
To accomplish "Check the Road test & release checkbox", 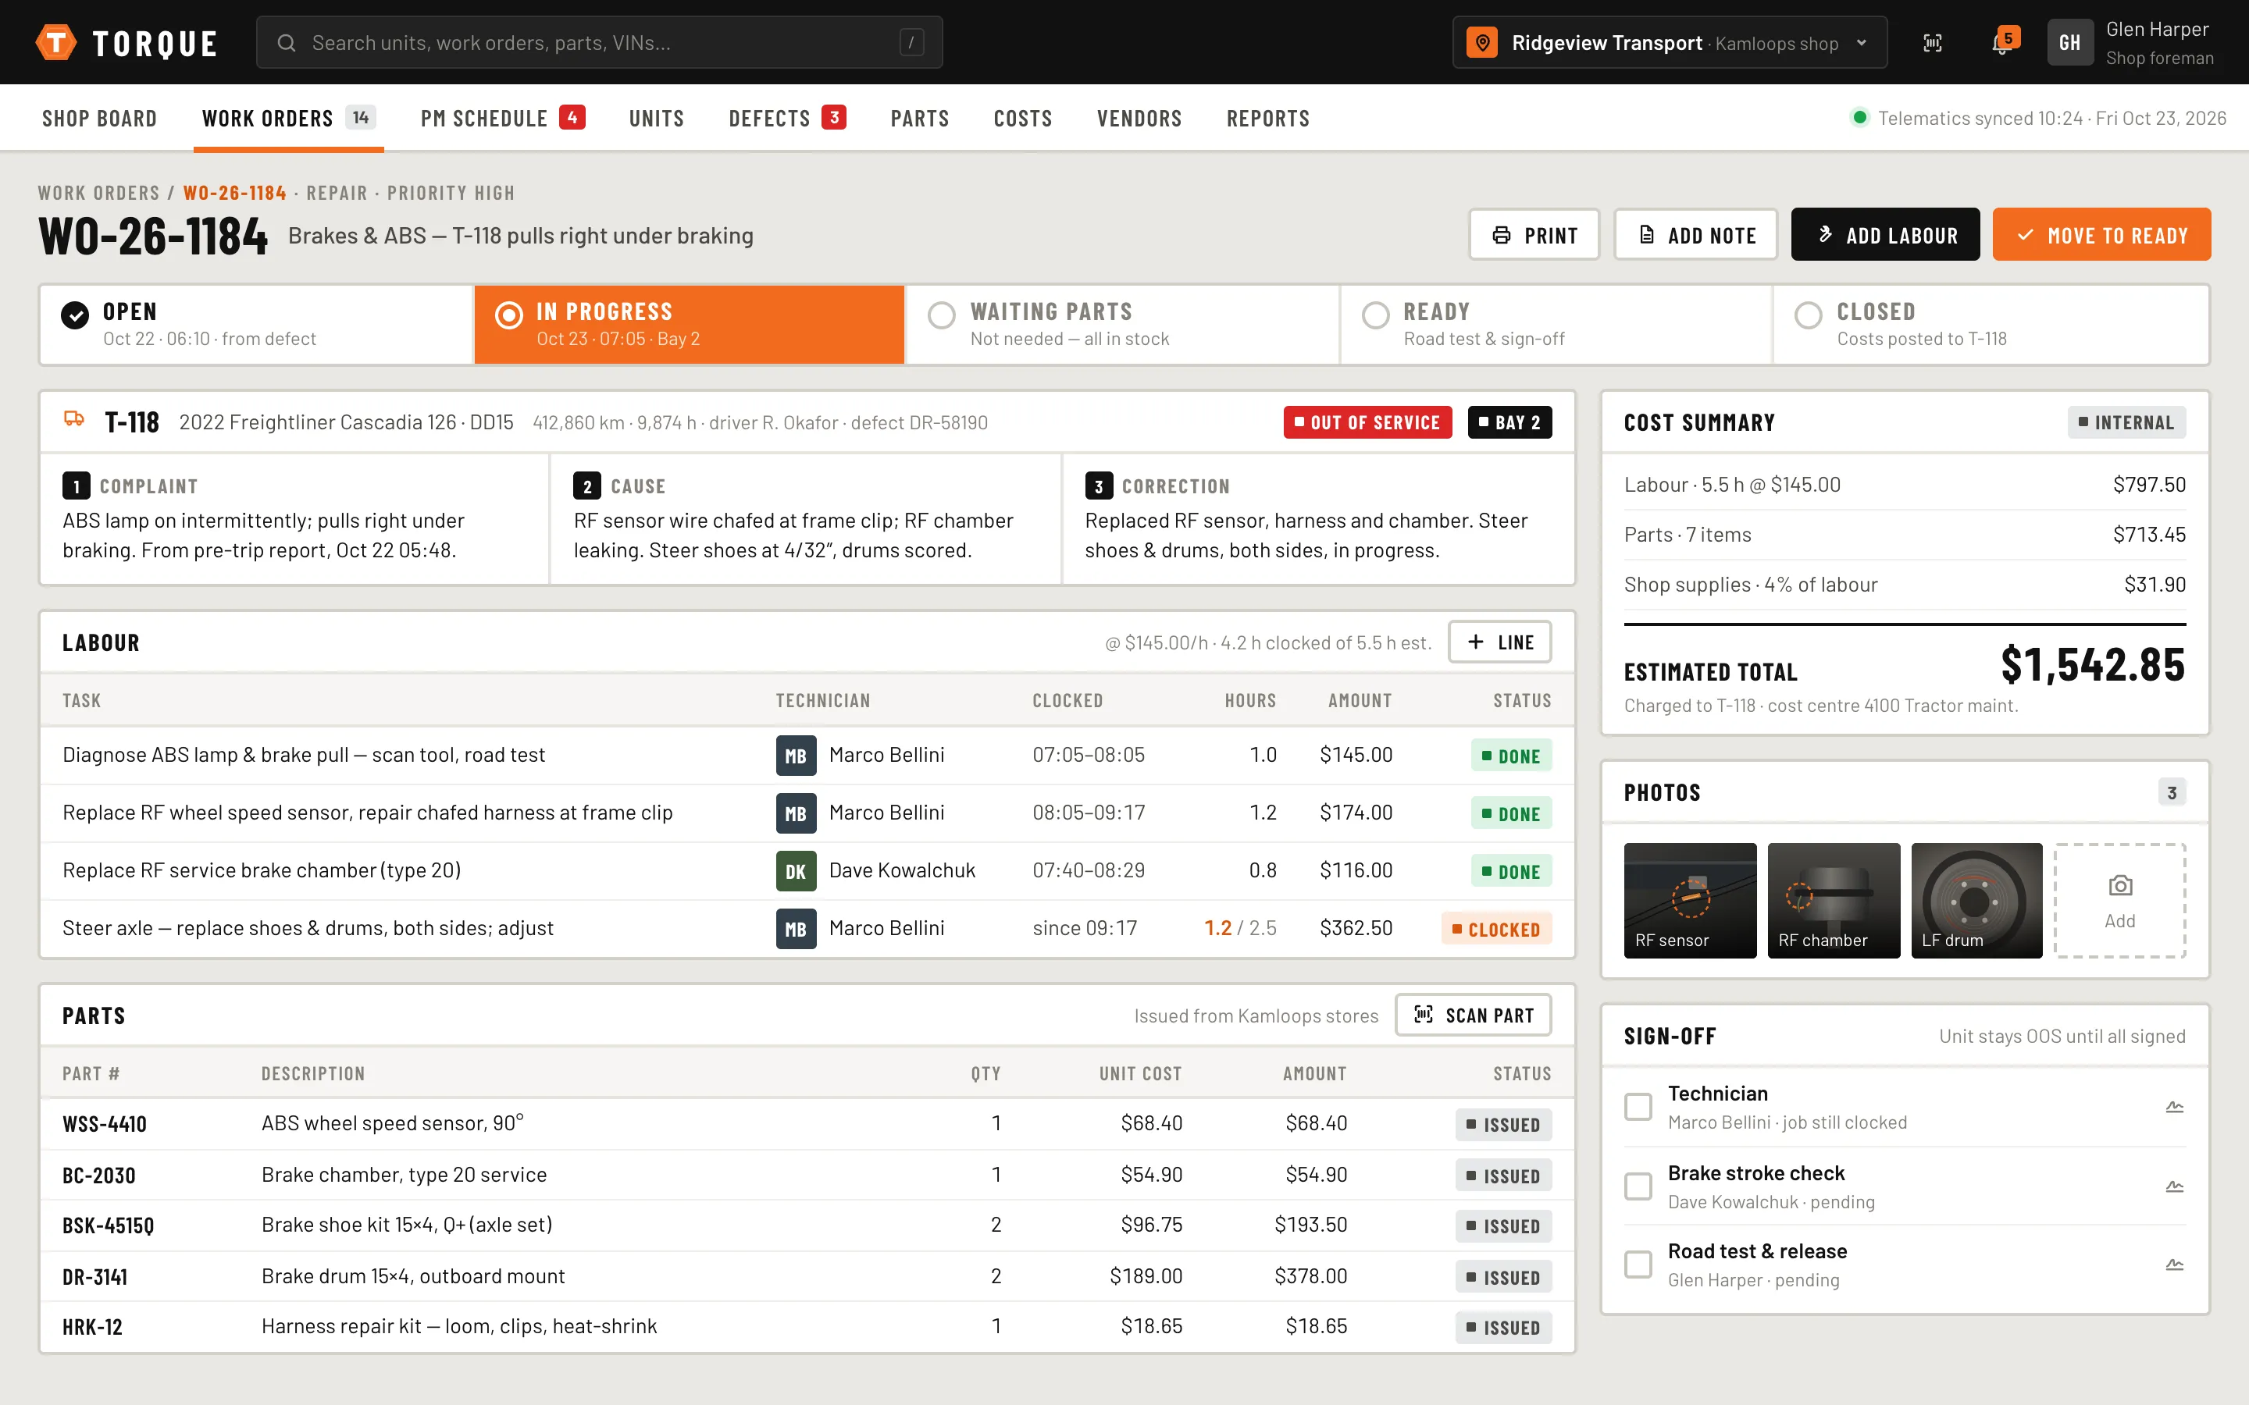I will point(1638,1264).
